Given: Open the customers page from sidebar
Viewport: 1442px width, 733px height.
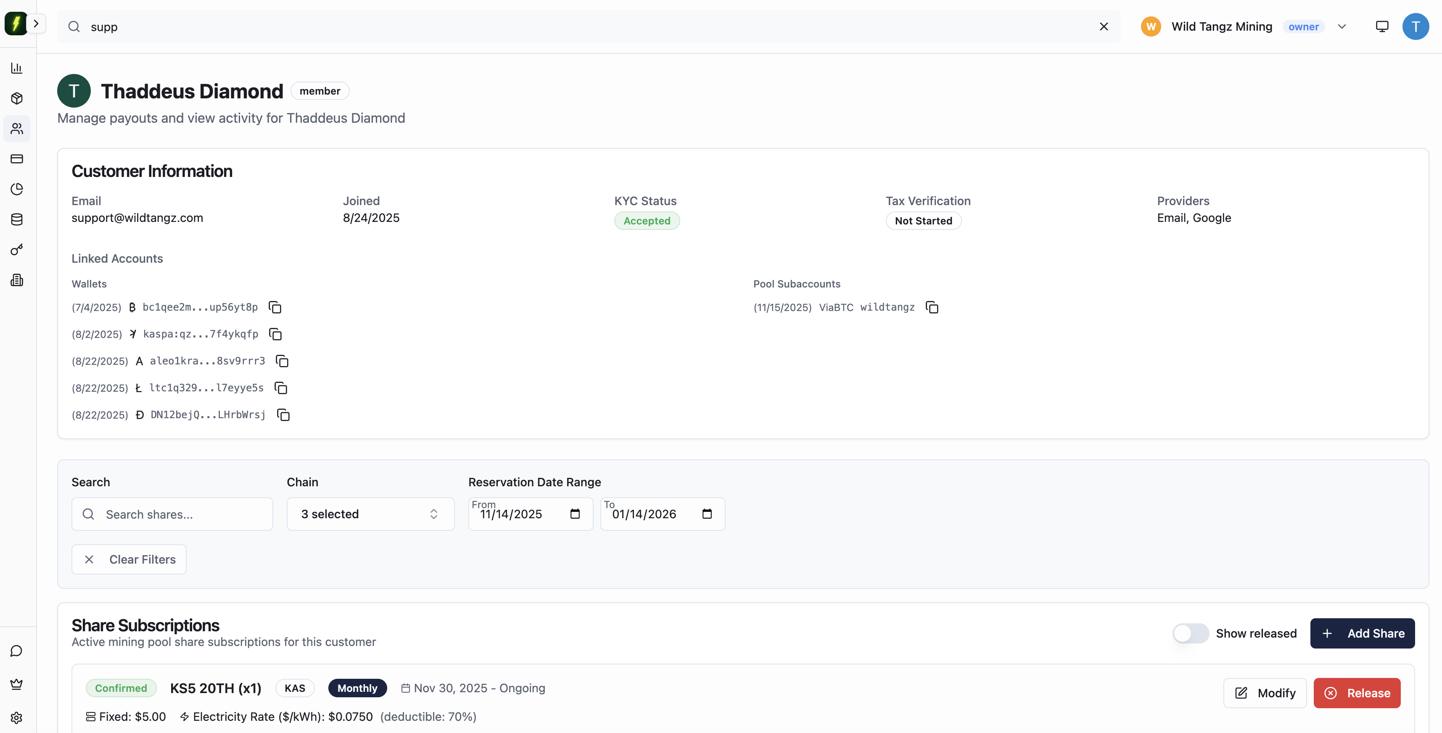Looking at the screenshot, I should (x=17, y=129).
